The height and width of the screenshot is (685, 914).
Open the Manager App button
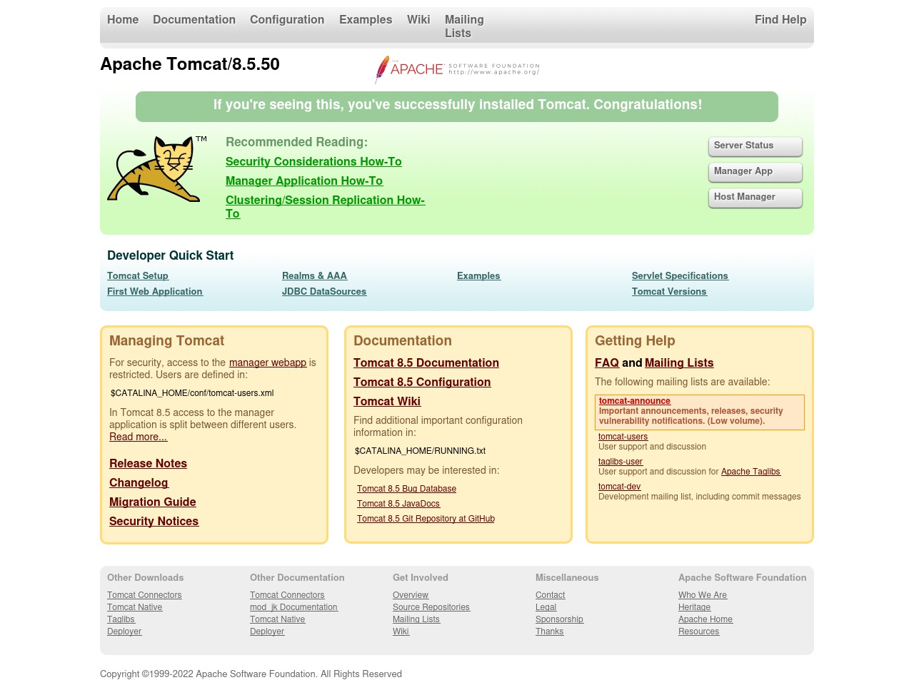(x=755, y=171)
